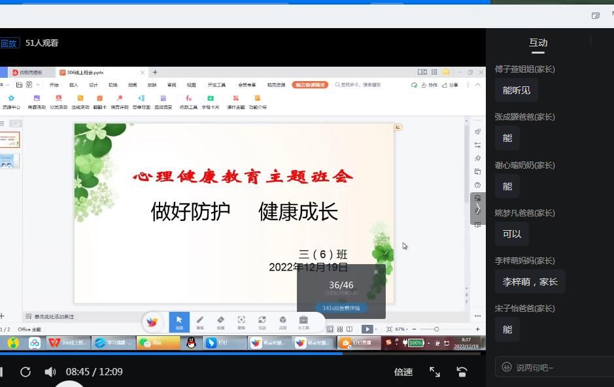The height and width of the screenshot is (387, 614).
Task: Click the 回放 replay label
Action: (x=9, y=43)
